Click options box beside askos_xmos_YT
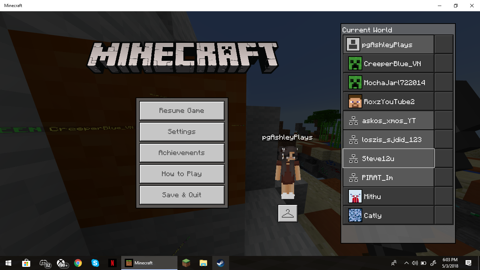Screen dimensions: 480x270 [444, 120]
